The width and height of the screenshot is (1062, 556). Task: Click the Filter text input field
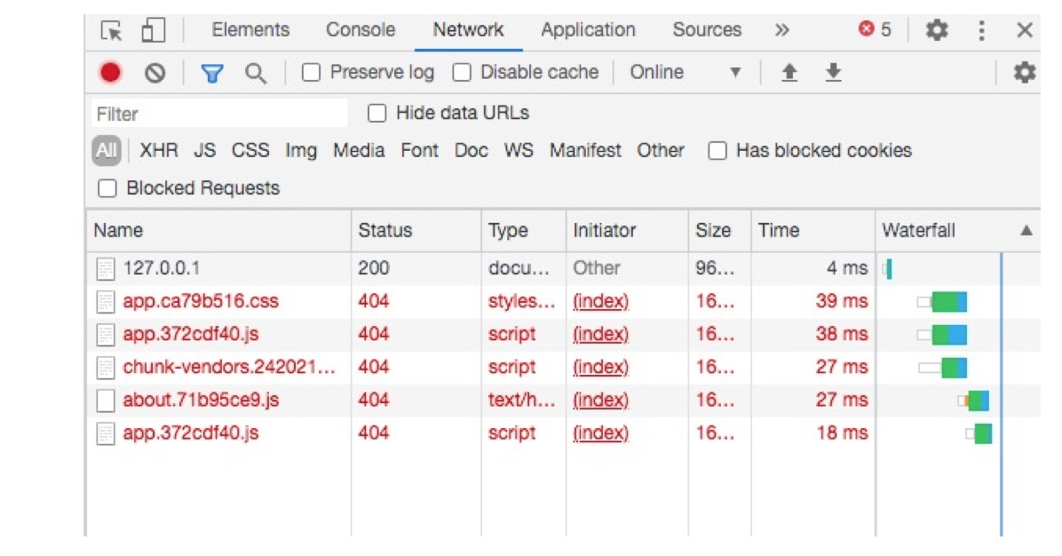point(219,114)
